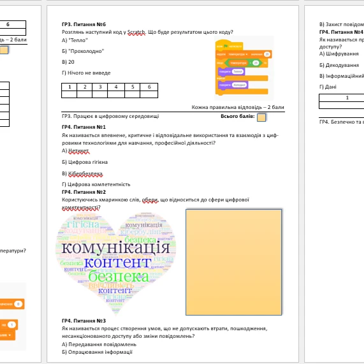The image size is (364, 364).
Task: Click the heading "ГР4. Питання №3"
Action: (x=84, y=321)
